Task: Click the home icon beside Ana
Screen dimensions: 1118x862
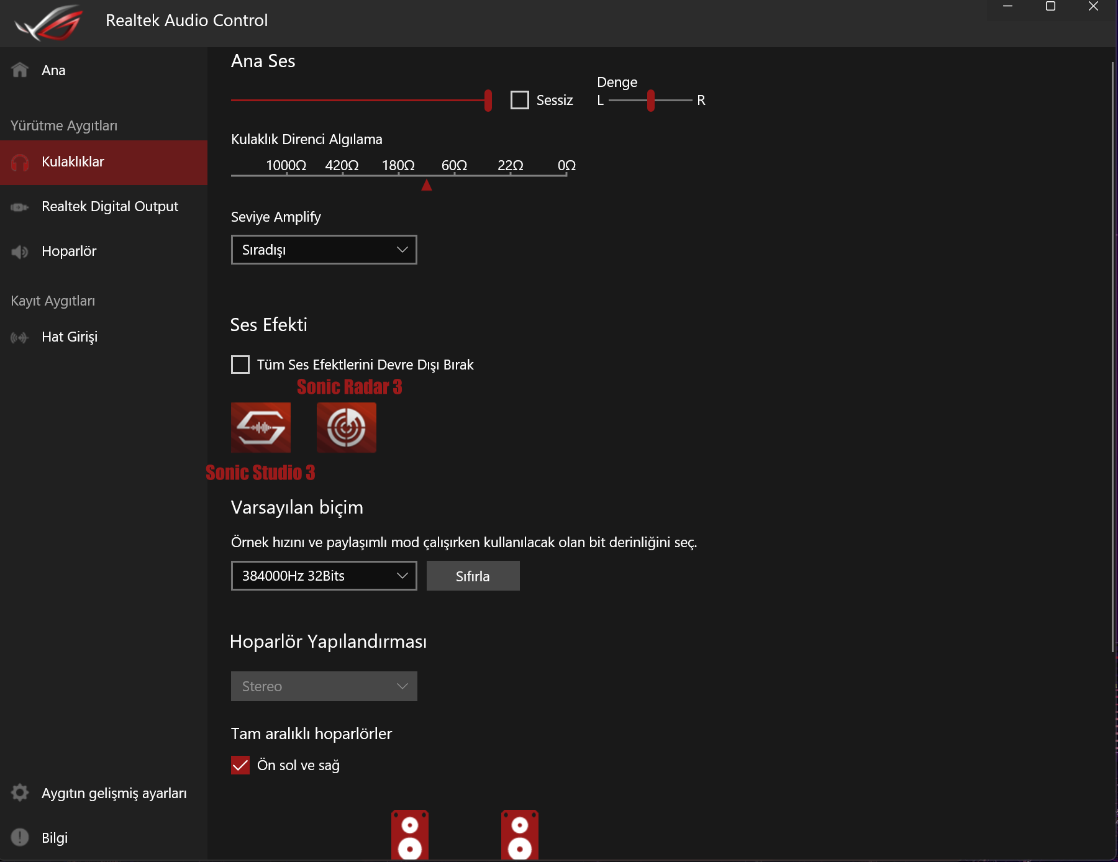Action: 20,70
